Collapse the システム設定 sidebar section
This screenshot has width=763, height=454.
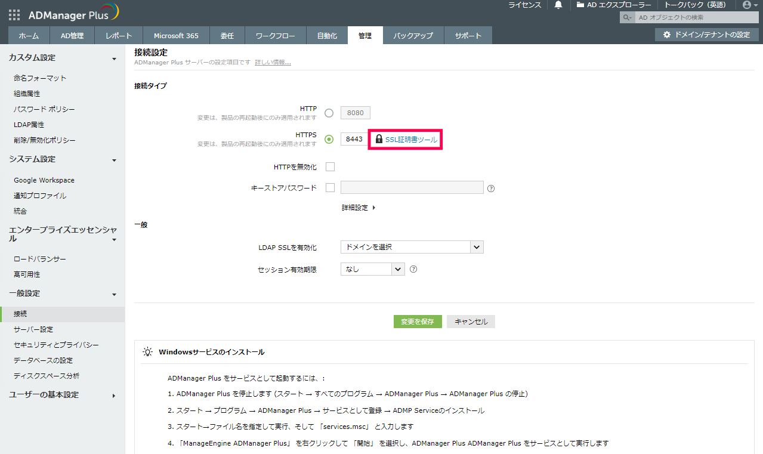[115, 160]
